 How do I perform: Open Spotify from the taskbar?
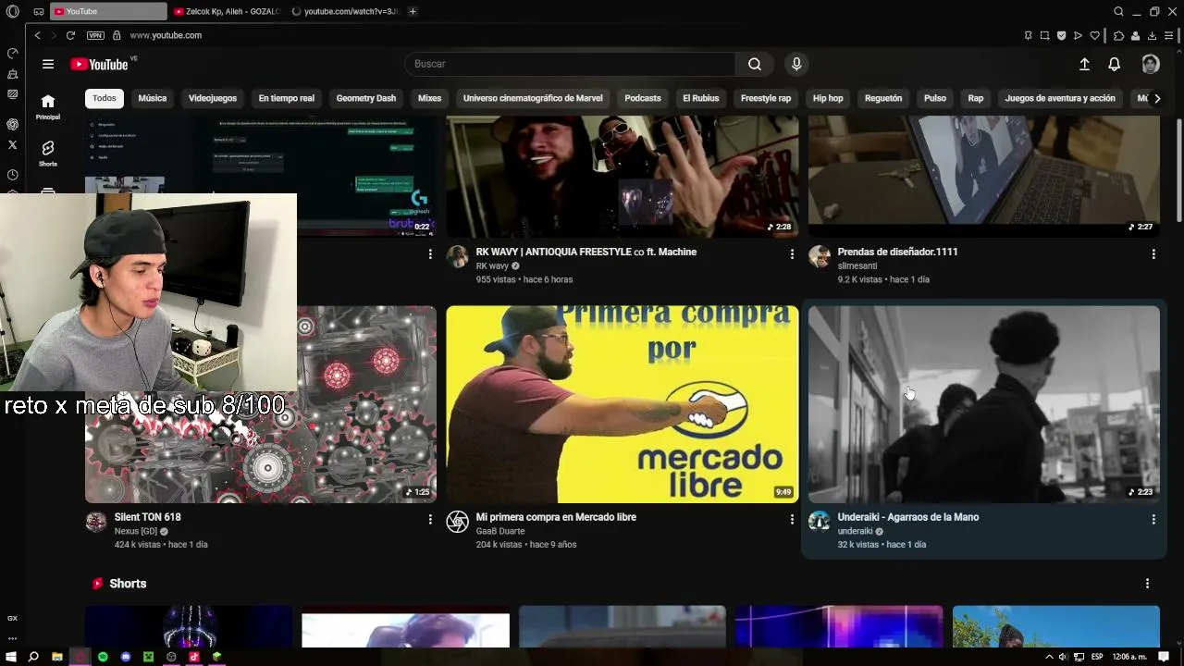(103, 657)
